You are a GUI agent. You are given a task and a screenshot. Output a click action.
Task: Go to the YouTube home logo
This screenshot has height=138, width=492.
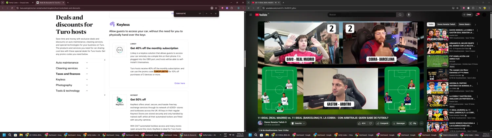[x=261, y=15]
